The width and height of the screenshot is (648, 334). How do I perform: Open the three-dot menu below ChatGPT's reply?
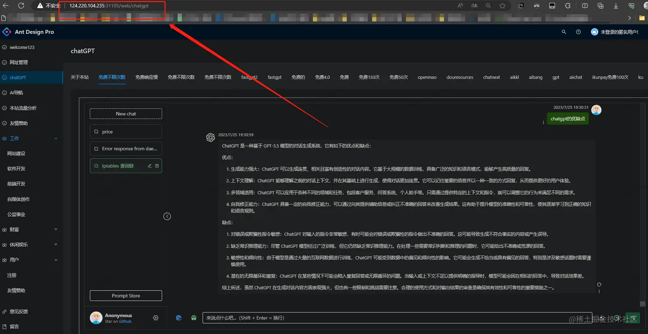point(599,292)
